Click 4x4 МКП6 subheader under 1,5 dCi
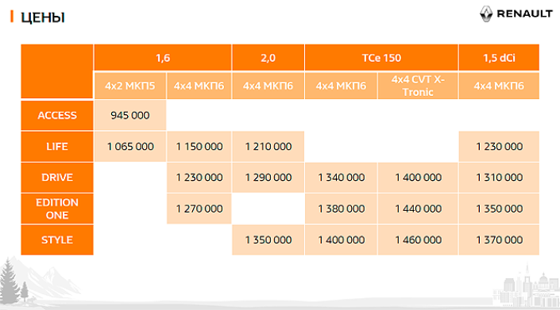 (x=499, y=86)
